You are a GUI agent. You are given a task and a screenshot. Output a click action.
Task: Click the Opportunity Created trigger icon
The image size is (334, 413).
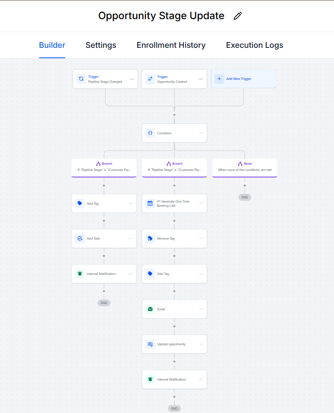(150, 79)
